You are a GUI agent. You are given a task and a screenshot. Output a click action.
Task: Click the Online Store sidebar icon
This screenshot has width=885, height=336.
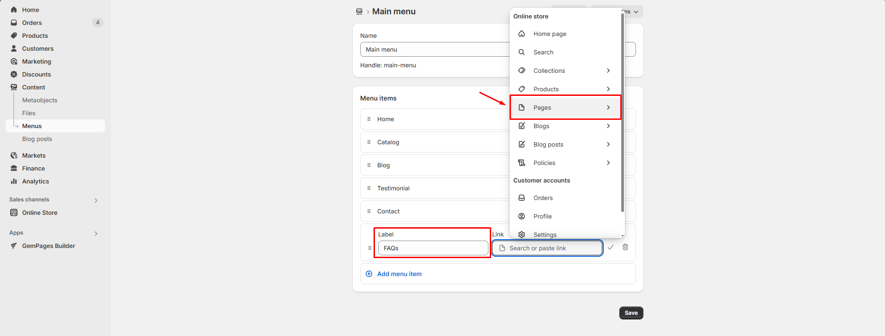[14, 213]
